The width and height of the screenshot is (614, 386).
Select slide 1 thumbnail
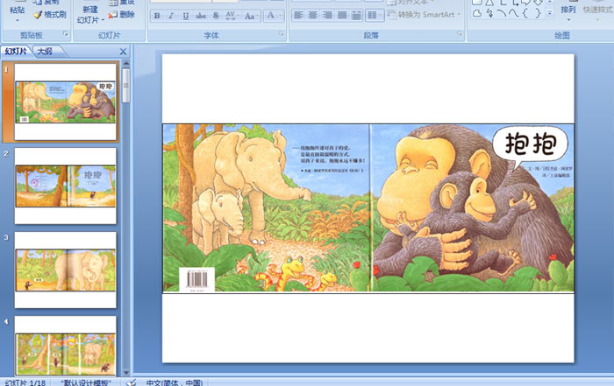(x=66, y=102)
